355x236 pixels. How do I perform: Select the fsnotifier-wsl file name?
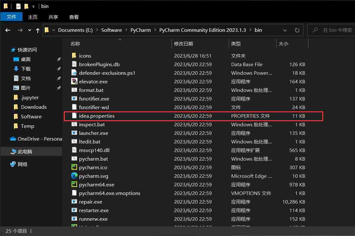tap(94, 107)
